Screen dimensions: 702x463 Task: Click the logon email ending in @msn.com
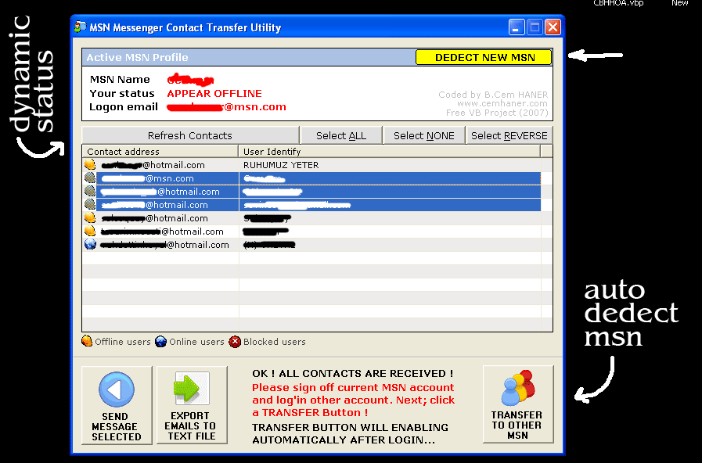227,107
